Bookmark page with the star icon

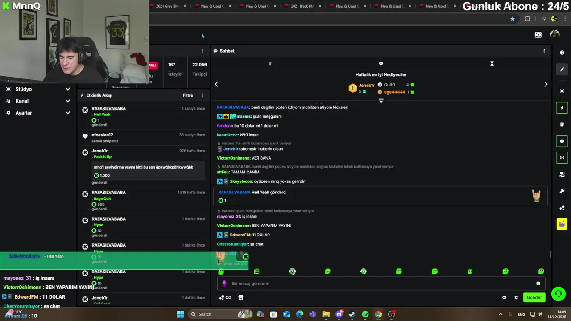tap(513, 19)
